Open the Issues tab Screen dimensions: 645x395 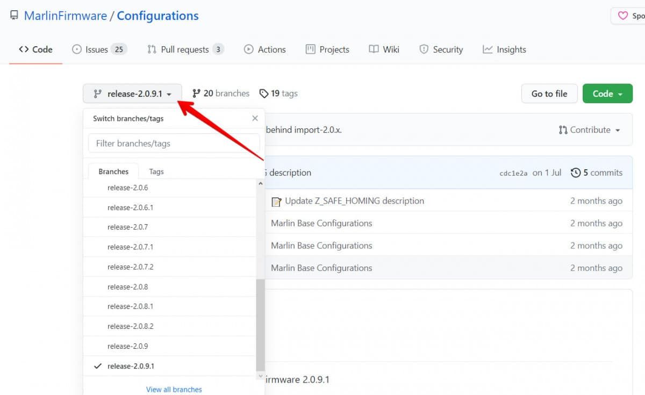pyautogui.click(x=98, y=49)
